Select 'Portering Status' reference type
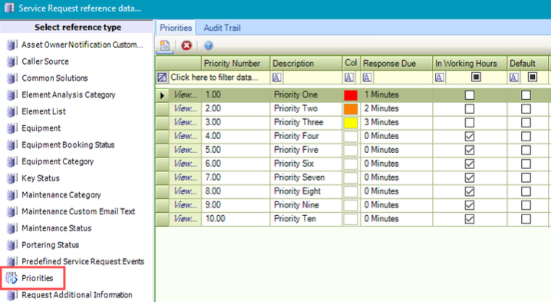 click(50, 245)
